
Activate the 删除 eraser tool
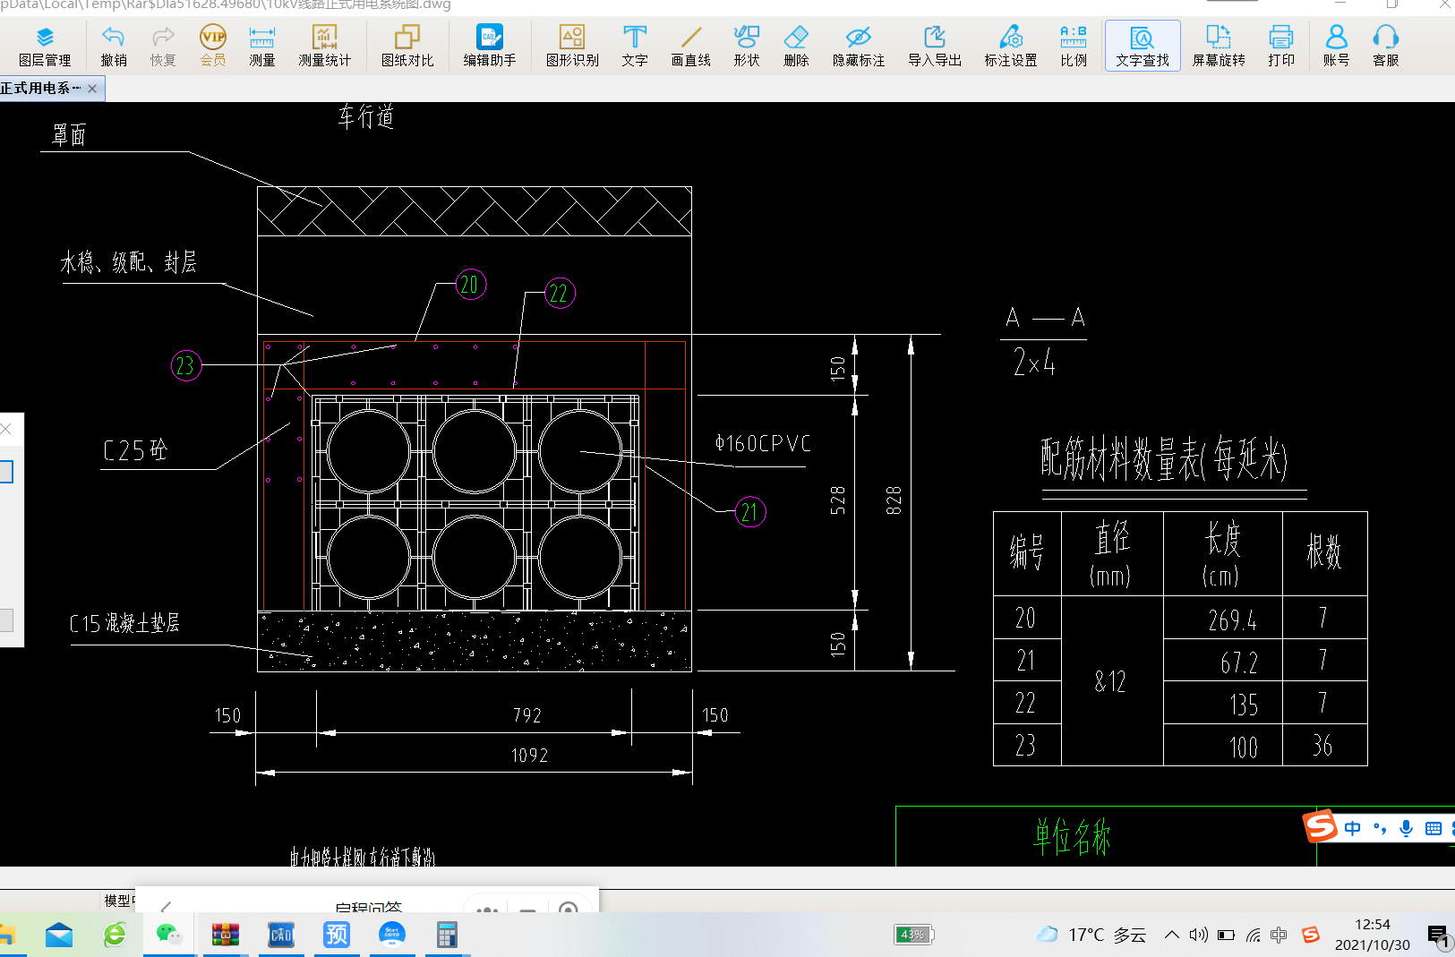pyautogui.click(x=796, y=46)
